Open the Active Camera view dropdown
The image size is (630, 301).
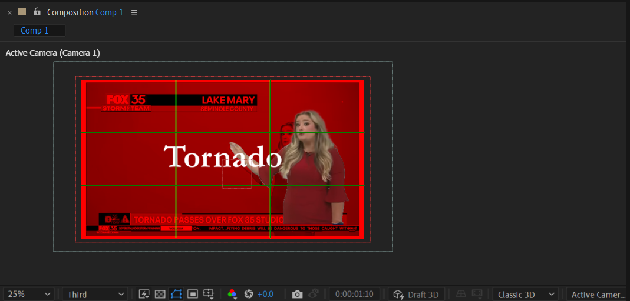598,295
